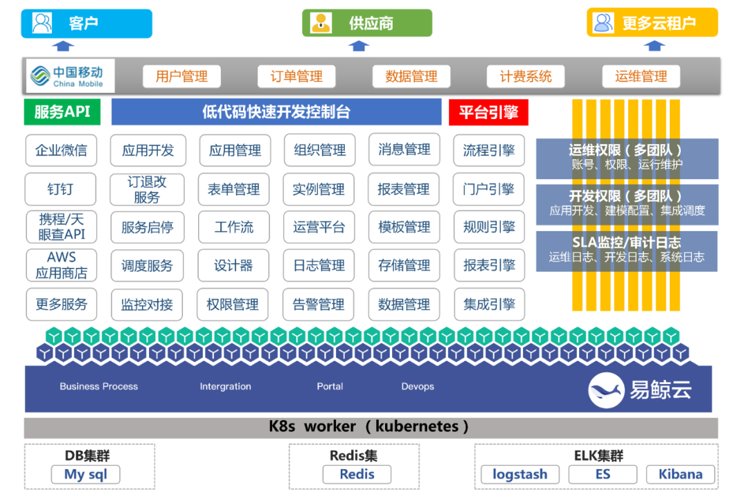Click the up arrow below 供应商
This screenshot has height=499, width=748.
358,46
